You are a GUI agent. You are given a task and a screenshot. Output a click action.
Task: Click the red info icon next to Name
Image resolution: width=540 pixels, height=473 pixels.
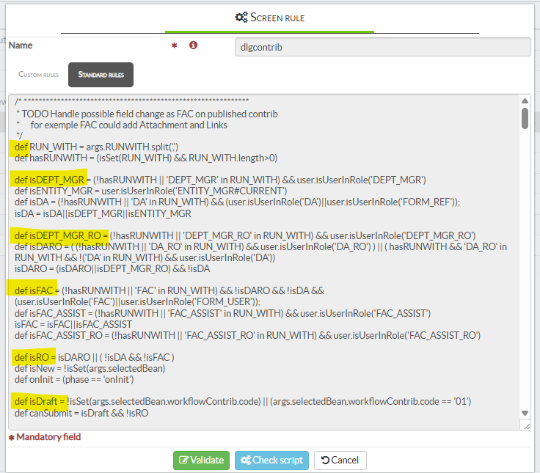click(x=194, y=45)
